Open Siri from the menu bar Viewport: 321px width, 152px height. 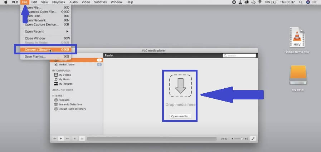tap(308, 2)
